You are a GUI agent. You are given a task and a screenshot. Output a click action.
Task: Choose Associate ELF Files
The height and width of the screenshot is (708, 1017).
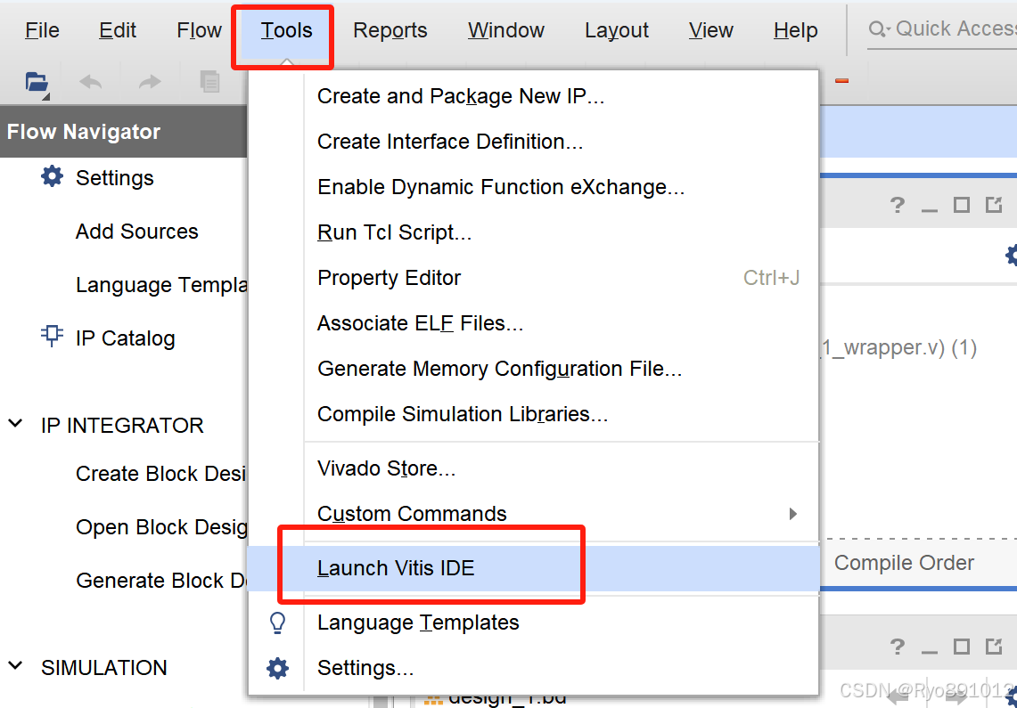[532, 322]
